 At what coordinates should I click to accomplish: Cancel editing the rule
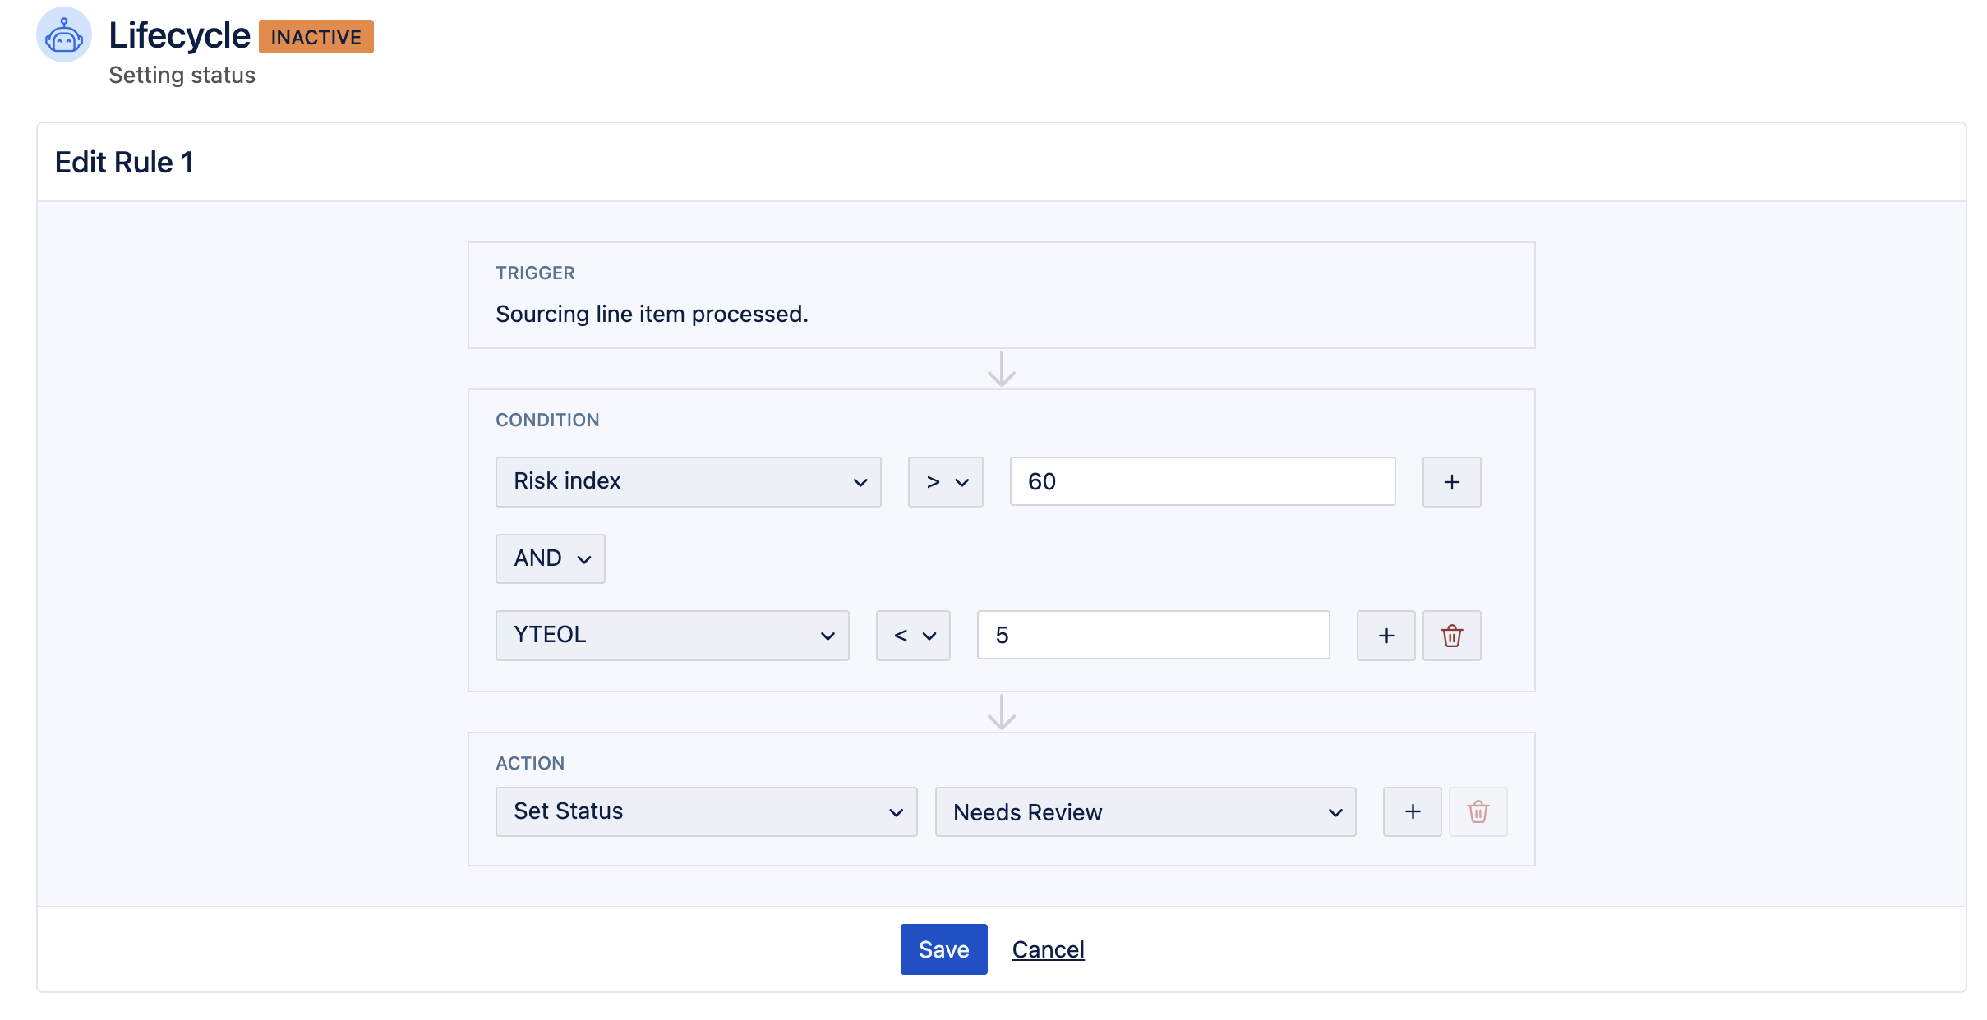(x=1048, y=949)
